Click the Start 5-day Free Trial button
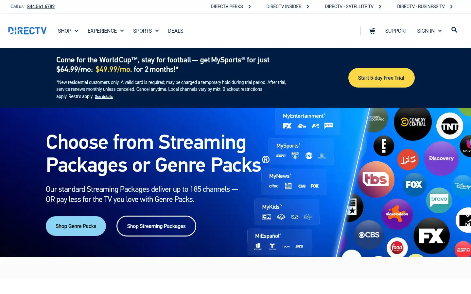471x294 pixels. pyautogui.click(x=381, y=78)
